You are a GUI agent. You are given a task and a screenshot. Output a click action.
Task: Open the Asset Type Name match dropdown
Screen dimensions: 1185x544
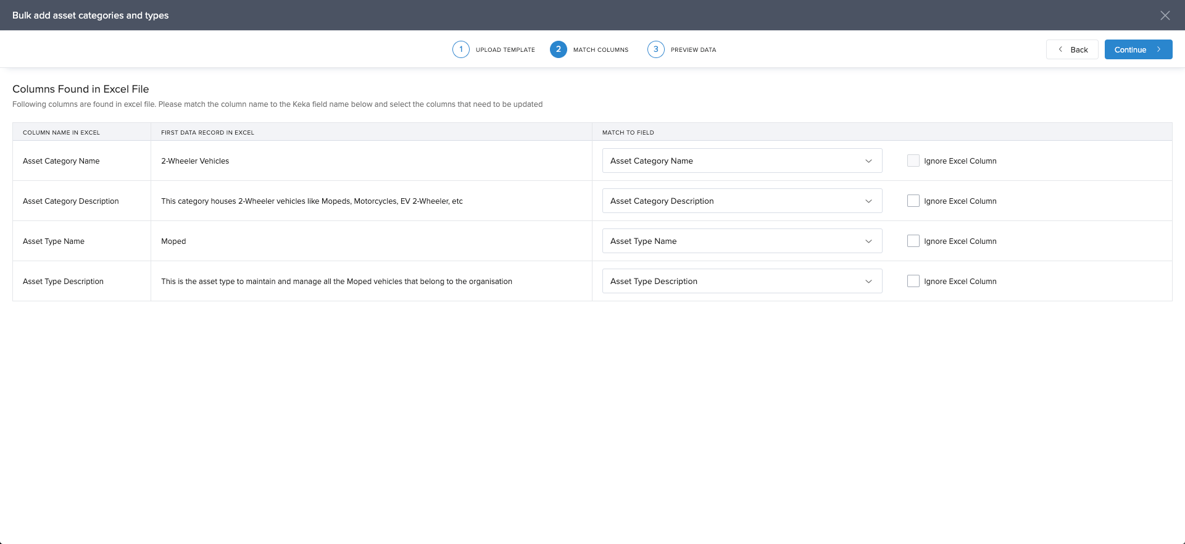click(742, 241)
